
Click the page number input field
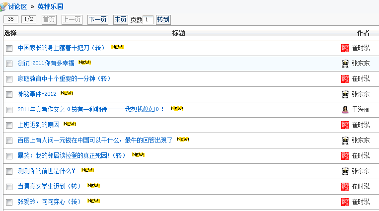pos(148,19)
